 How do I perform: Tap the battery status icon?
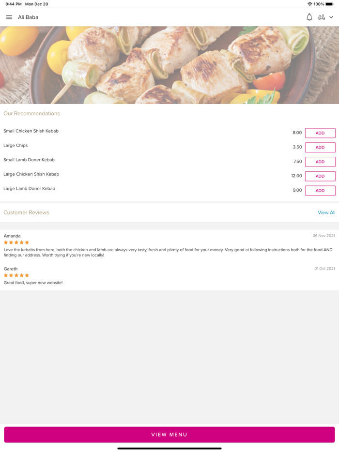[x=330, y=4]
